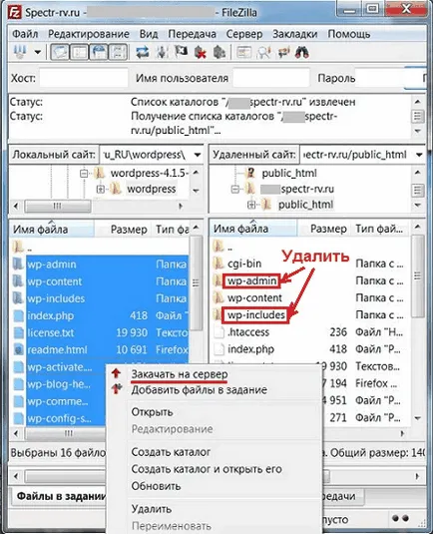Toggle remote directory tree display

pyautogui.click(x=99, y=53)
